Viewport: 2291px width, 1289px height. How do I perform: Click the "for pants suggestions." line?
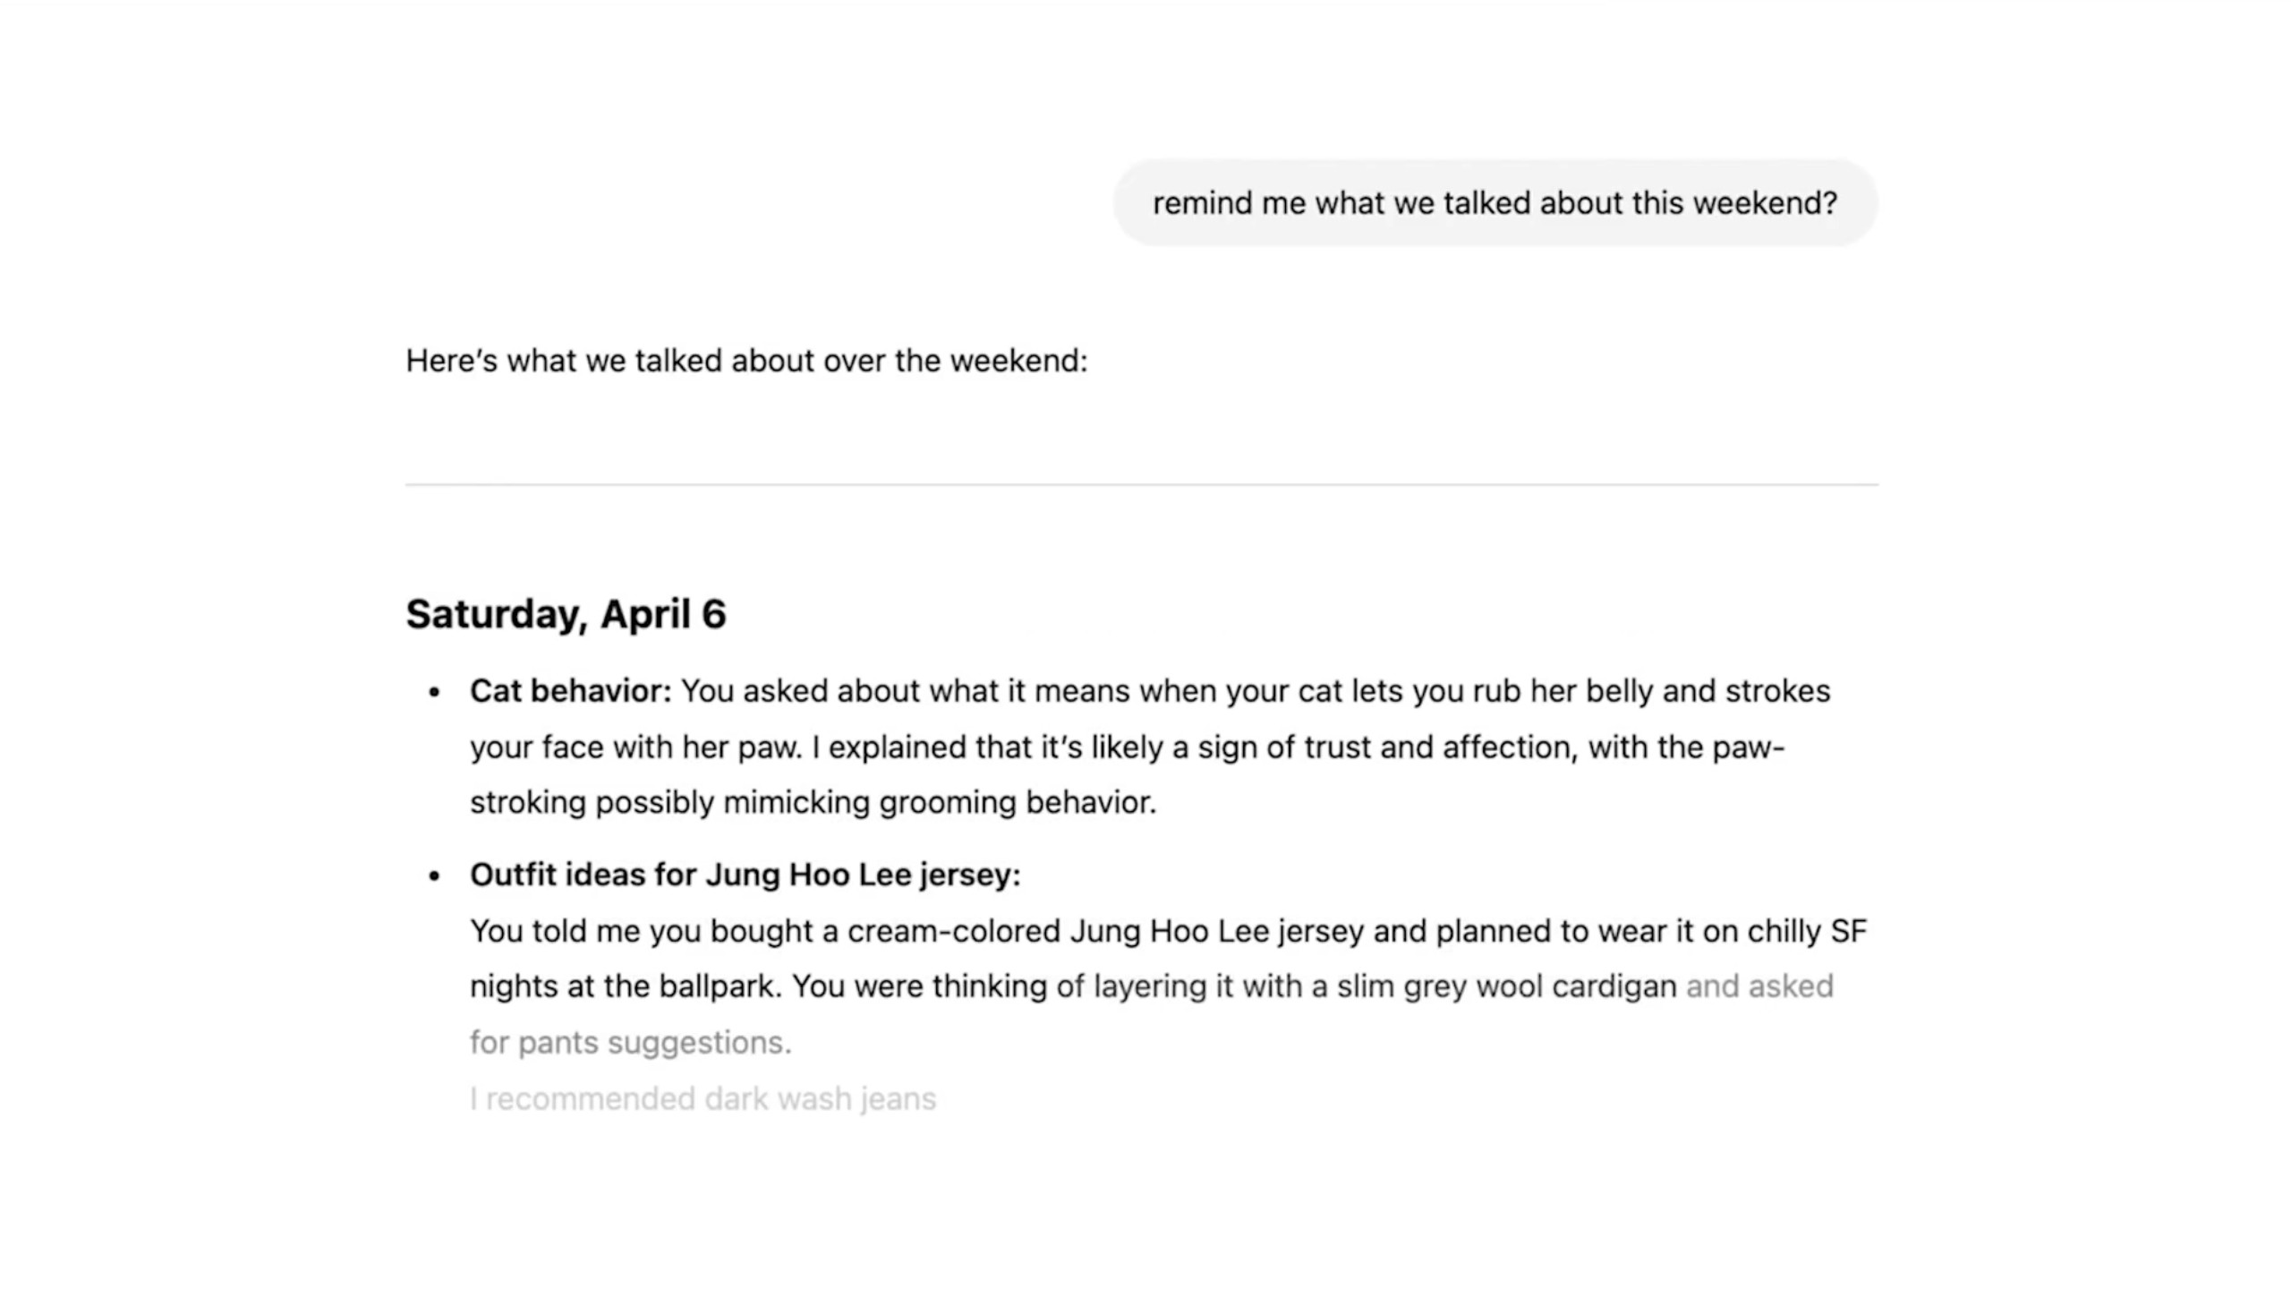tap(630, 1042)
